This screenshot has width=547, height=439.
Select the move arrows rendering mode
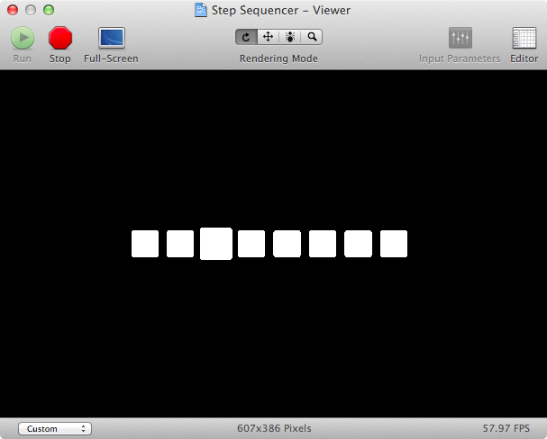[x=268, y=37]
